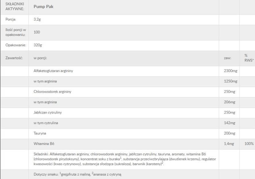Click the % RWS* column header
This screenshot has width=255, height=179.
[x=248, y=58]
